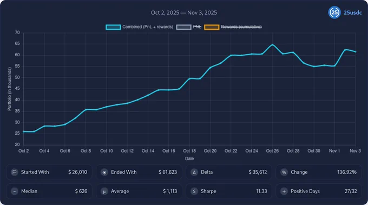The height and width of the screenshot is (205, 368).
Task: Click the Portfolio (in thousands) axis title
Action: [x=9, y=89]
